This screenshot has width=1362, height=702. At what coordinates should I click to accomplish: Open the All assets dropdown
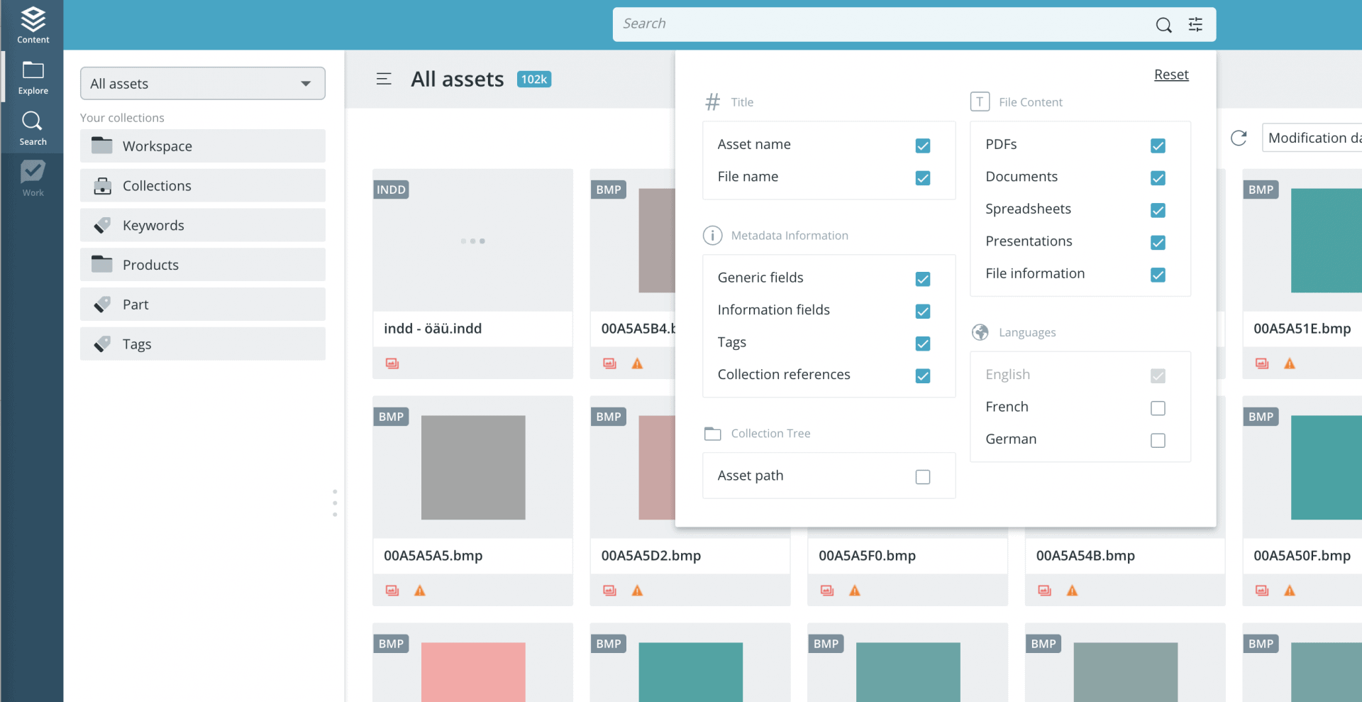point(202,83)
